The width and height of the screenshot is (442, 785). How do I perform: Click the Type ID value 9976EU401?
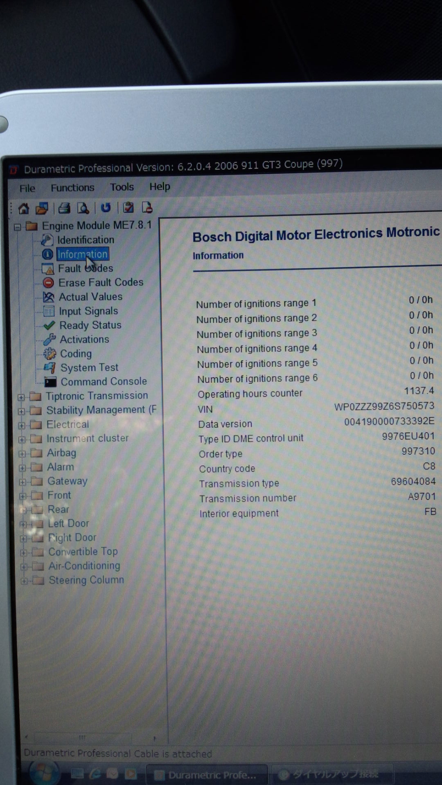pyautogui.click(x=408, y=436)
